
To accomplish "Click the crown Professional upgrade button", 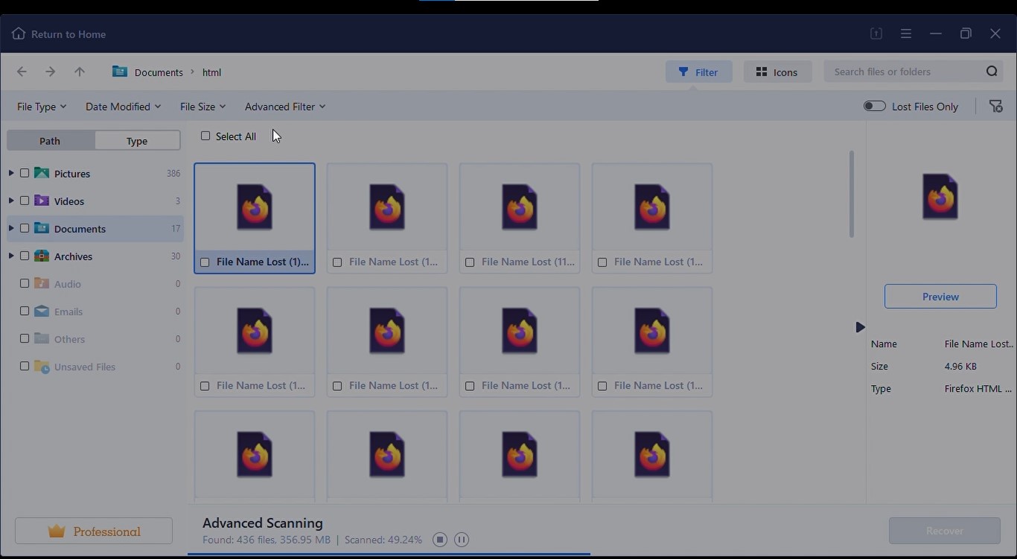I will [94, 531].
